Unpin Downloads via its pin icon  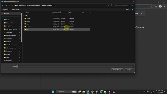(x=20, y=32)
